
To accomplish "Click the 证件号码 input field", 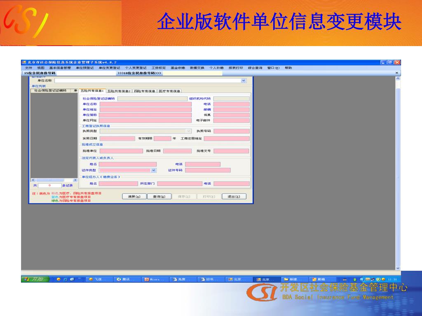I will tap(208, 170).
